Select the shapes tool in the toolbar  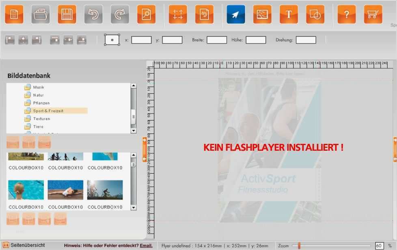coord(316,14)
